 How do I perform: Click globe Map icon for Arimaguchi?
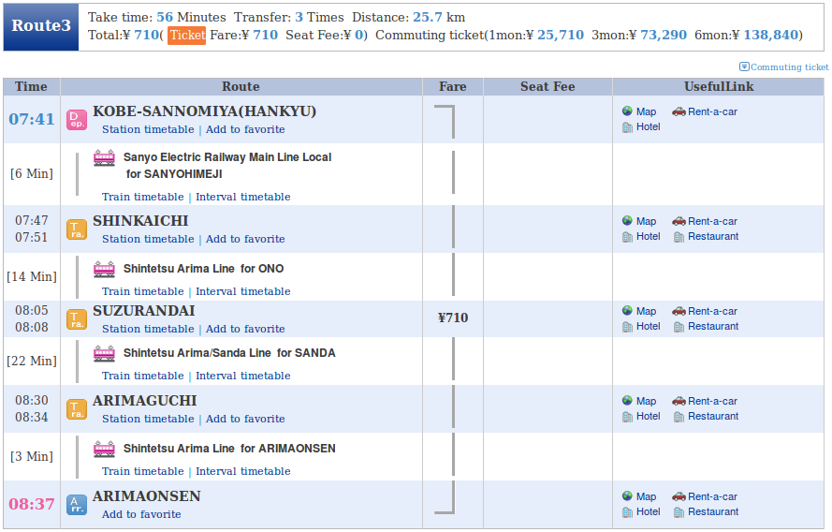tap(627, 400)
